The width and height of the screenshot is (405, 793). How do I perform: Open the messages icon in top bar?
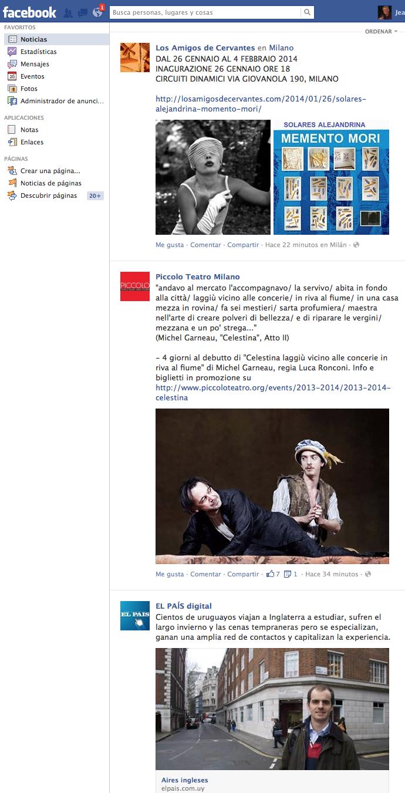(83, 12)
